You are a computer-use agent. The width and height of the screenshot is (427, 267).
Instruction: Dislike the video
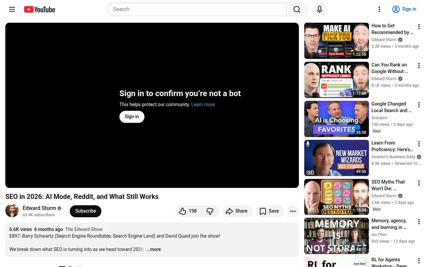pos(210,211)
